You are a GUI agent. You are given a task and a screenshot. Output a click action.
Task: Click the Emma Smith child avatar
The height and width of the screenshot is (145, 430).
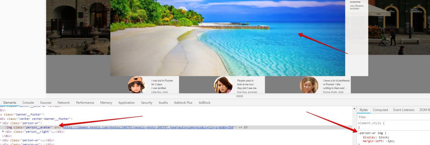309,85
